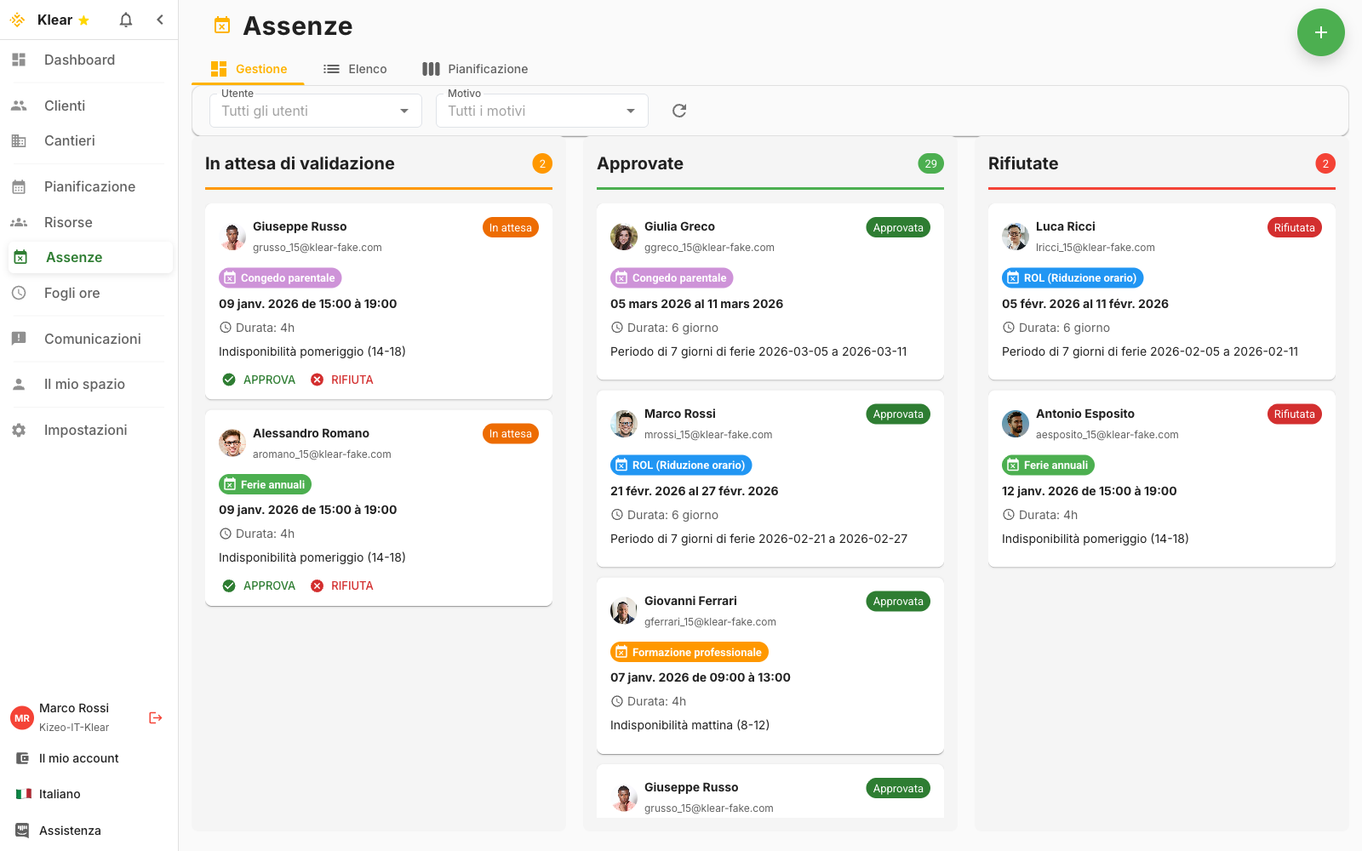1362x851 pixels.
Task: Open the Tutti gli utenti dropdown
Action: [x=315, y=111]
